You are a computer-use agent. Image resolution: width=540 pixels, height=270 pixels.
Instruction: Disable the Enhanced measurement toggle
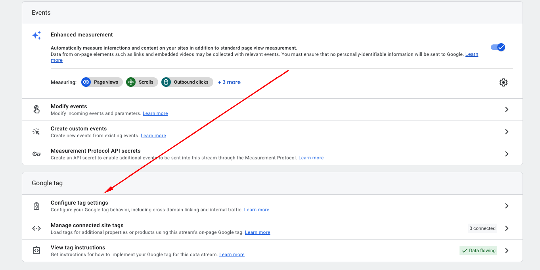(498, 47)
